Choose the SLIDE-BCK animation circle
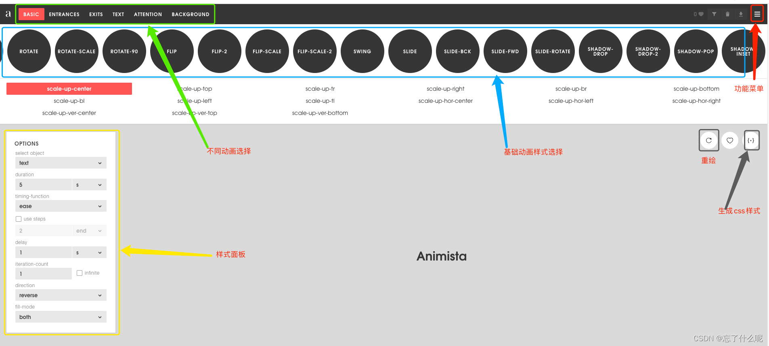 click(x=458, y=51)
